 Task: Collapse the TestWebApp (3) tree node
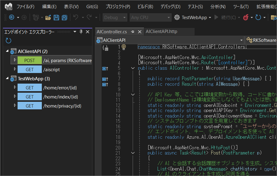[7, 78]
